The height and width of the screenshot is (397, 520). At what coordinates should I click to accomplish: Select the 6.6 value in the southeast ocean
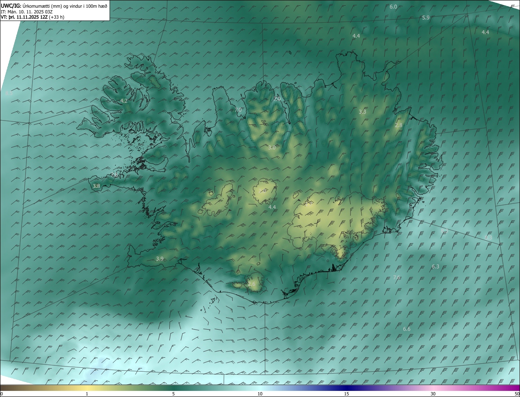tap(407, 329)
